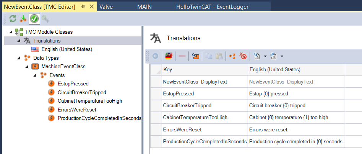Click the add language flag icon
Screen dimensions: 362x154
click(168, 56)
